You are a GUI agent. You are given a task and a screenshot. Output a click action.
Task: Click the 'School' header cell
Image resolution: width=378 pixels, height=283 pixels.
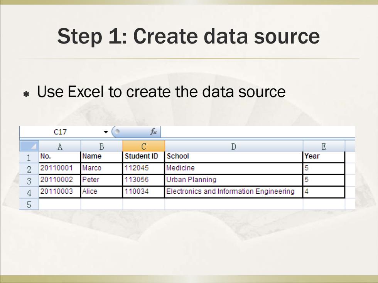234,157
